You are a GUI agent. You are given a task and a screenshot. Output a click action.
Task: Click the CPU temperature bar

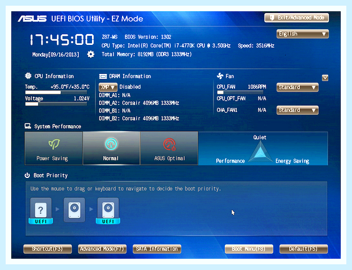point(56,92)
